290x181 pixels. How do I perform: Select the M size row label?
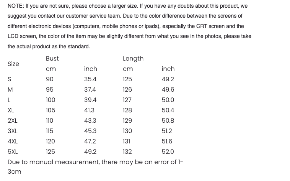pyautogui.click(x=10, y=90)
